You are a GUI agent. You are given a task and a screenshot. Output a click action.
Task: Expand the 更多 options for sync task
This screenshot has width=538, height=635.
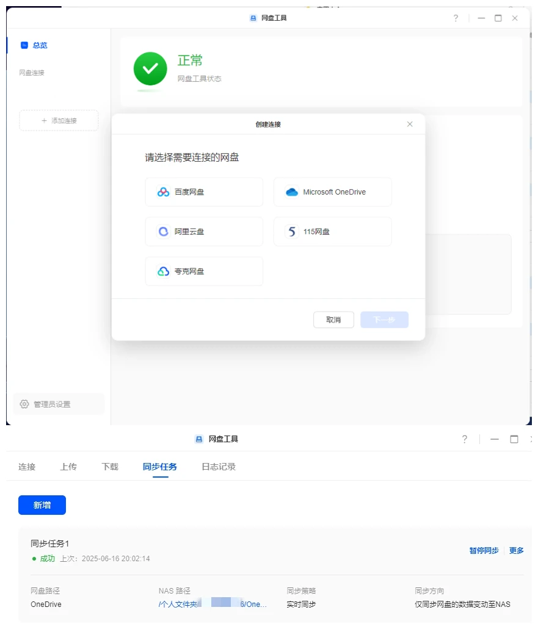(517, 550)
